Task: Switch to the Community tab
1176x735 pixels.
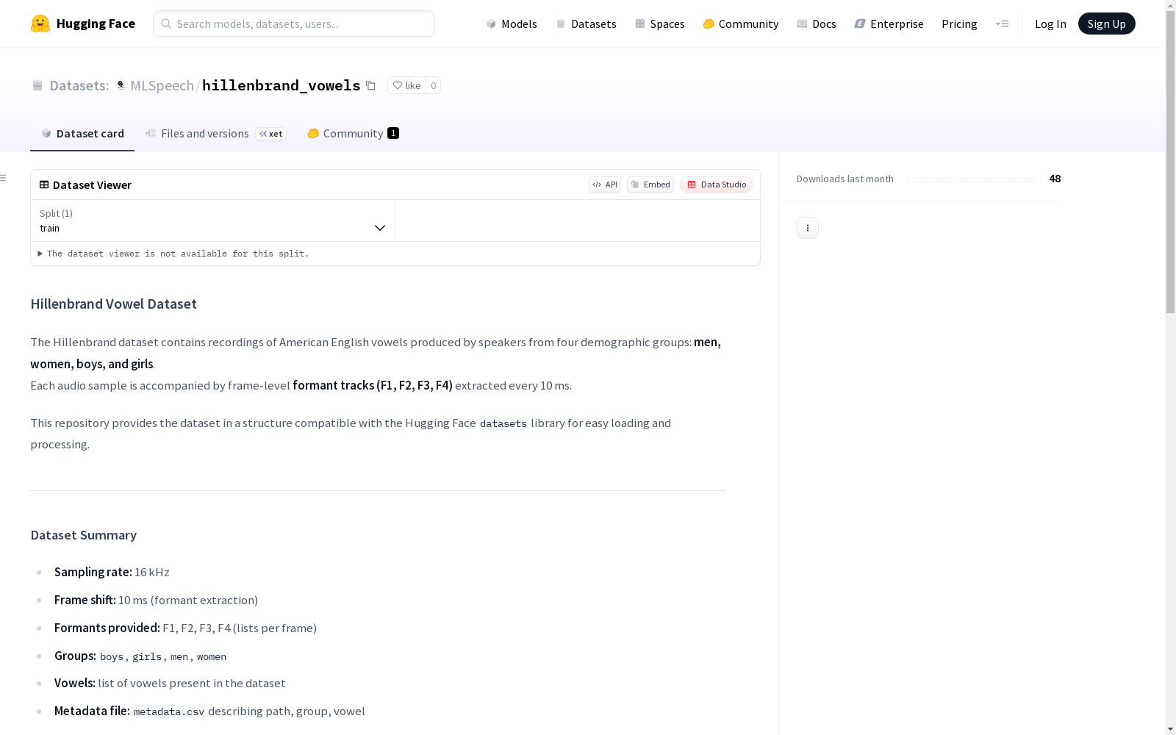Action: (353, 133)
